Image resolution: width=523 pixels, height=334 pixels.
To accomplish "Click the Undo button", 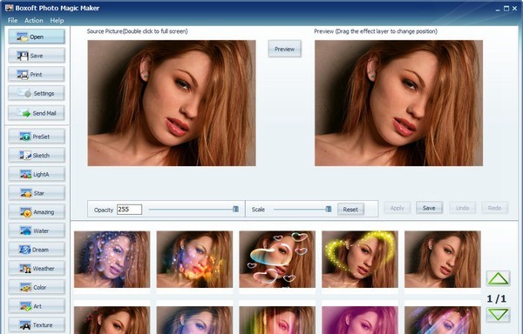I will click(462, 208).
